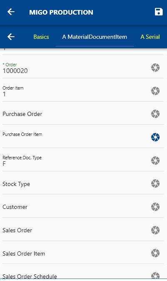Go back using the top header arrow
Viewport: 167px width, 281px height.
pos(11,12)
